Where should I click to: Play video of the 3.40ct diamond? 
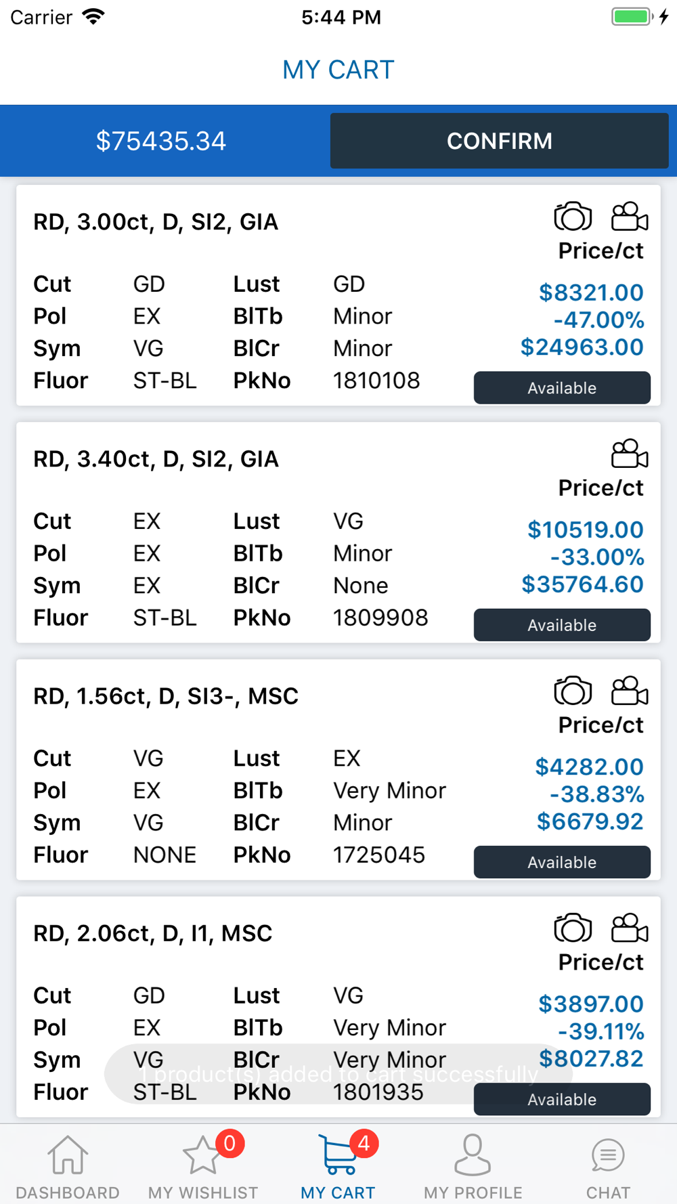tap(630, 454)
